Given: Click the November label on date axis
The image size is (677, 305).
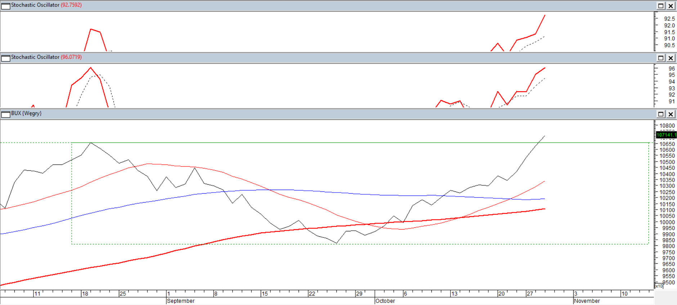Looking at the screenshot, I should point(587,301).
